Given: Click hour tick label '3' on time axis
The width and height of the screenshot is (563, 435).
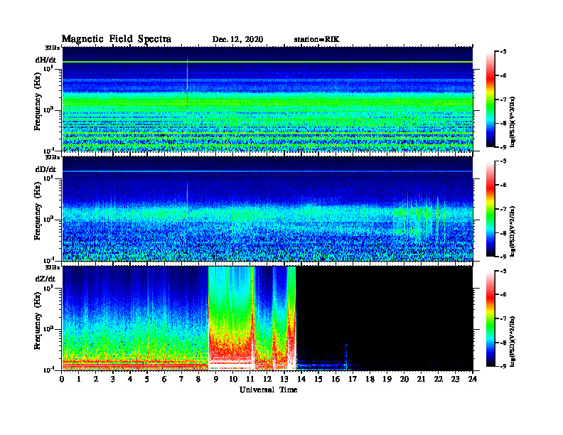Looking at the screenshot, I should (x=113, y=379).
